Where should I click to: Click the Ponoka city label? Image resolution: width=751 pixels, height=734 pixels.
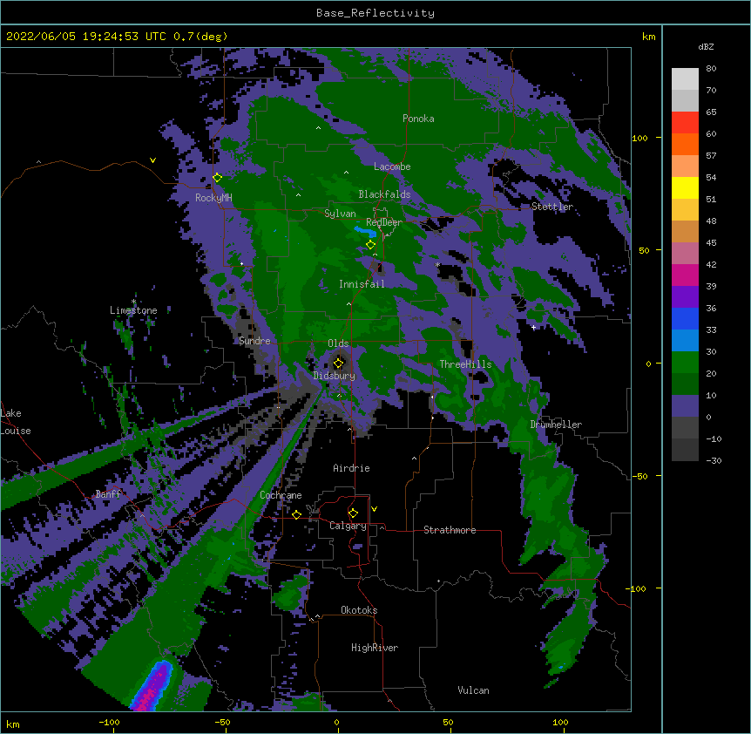pyautogui.click(x=418, y=119)
